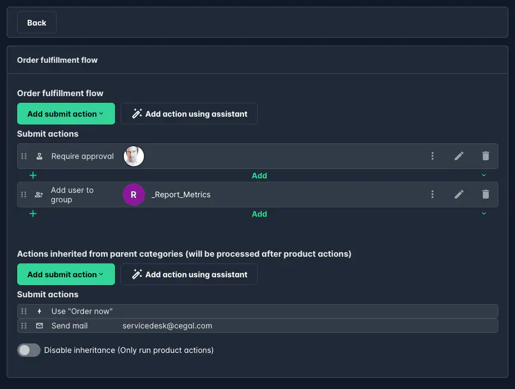The width and height of the screenshot is (515, 389).
Task: Click the pencil edit icon on Require approval
Action: pyautogui.click(x=459, y=156)
